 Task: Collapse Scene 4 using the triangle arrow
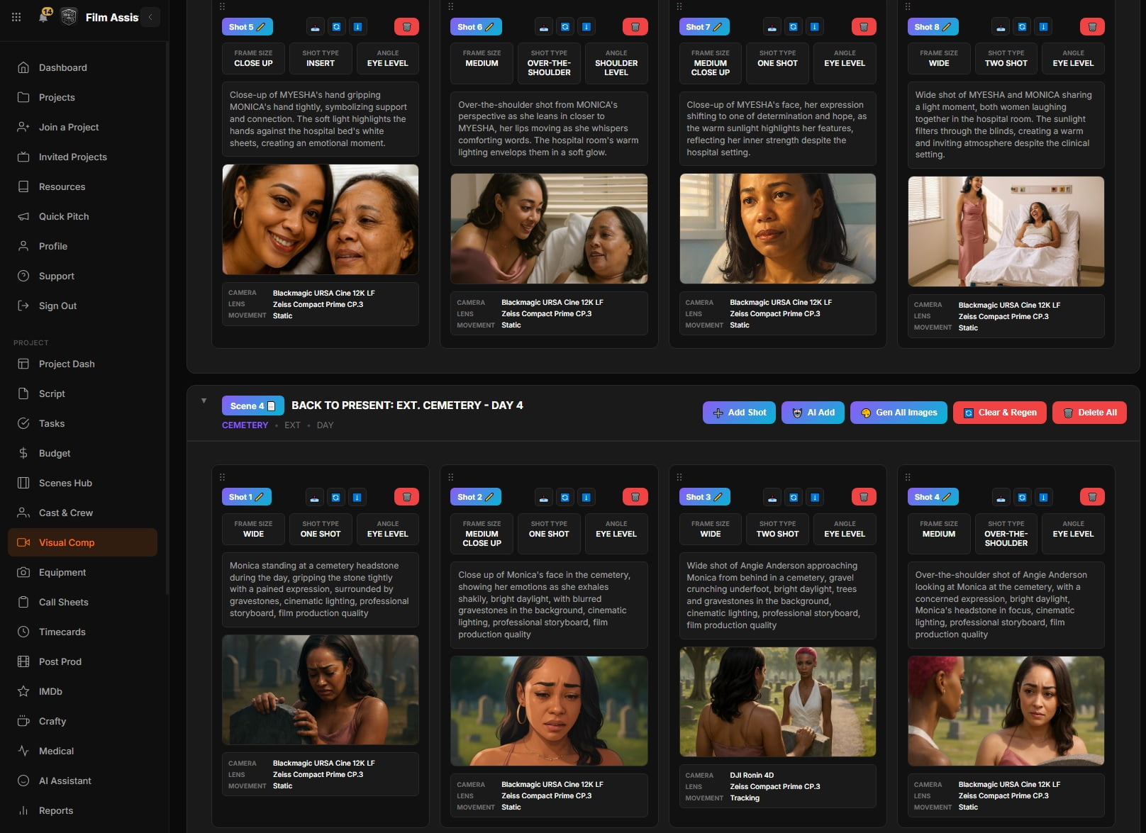tap(204, 401)
